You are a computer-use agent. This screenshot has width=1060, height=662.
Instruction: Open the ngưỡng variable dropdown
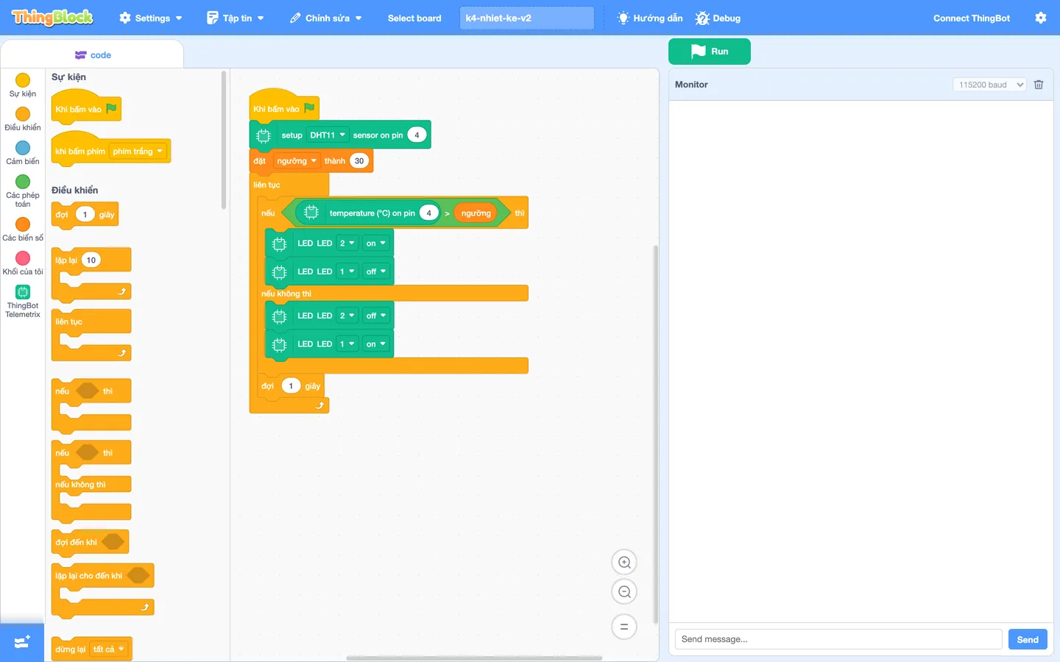pyautogui.click(x=297, y=161)
